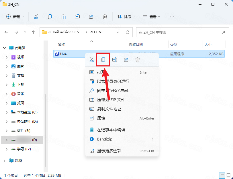This screenshot has height=179, width=233.
Task: Click the toolbar Paste icon
Action: [64, 17]
